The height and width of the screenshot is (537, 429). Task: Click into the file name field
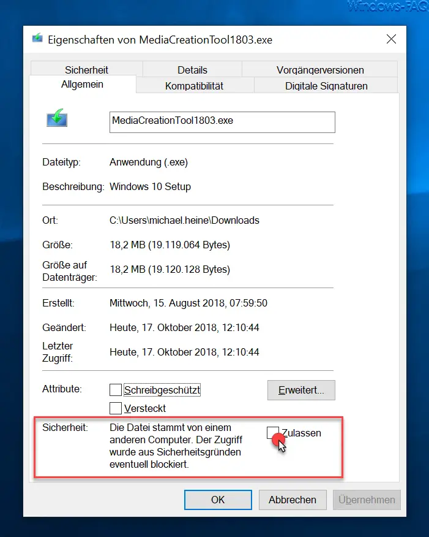[222, 122]
